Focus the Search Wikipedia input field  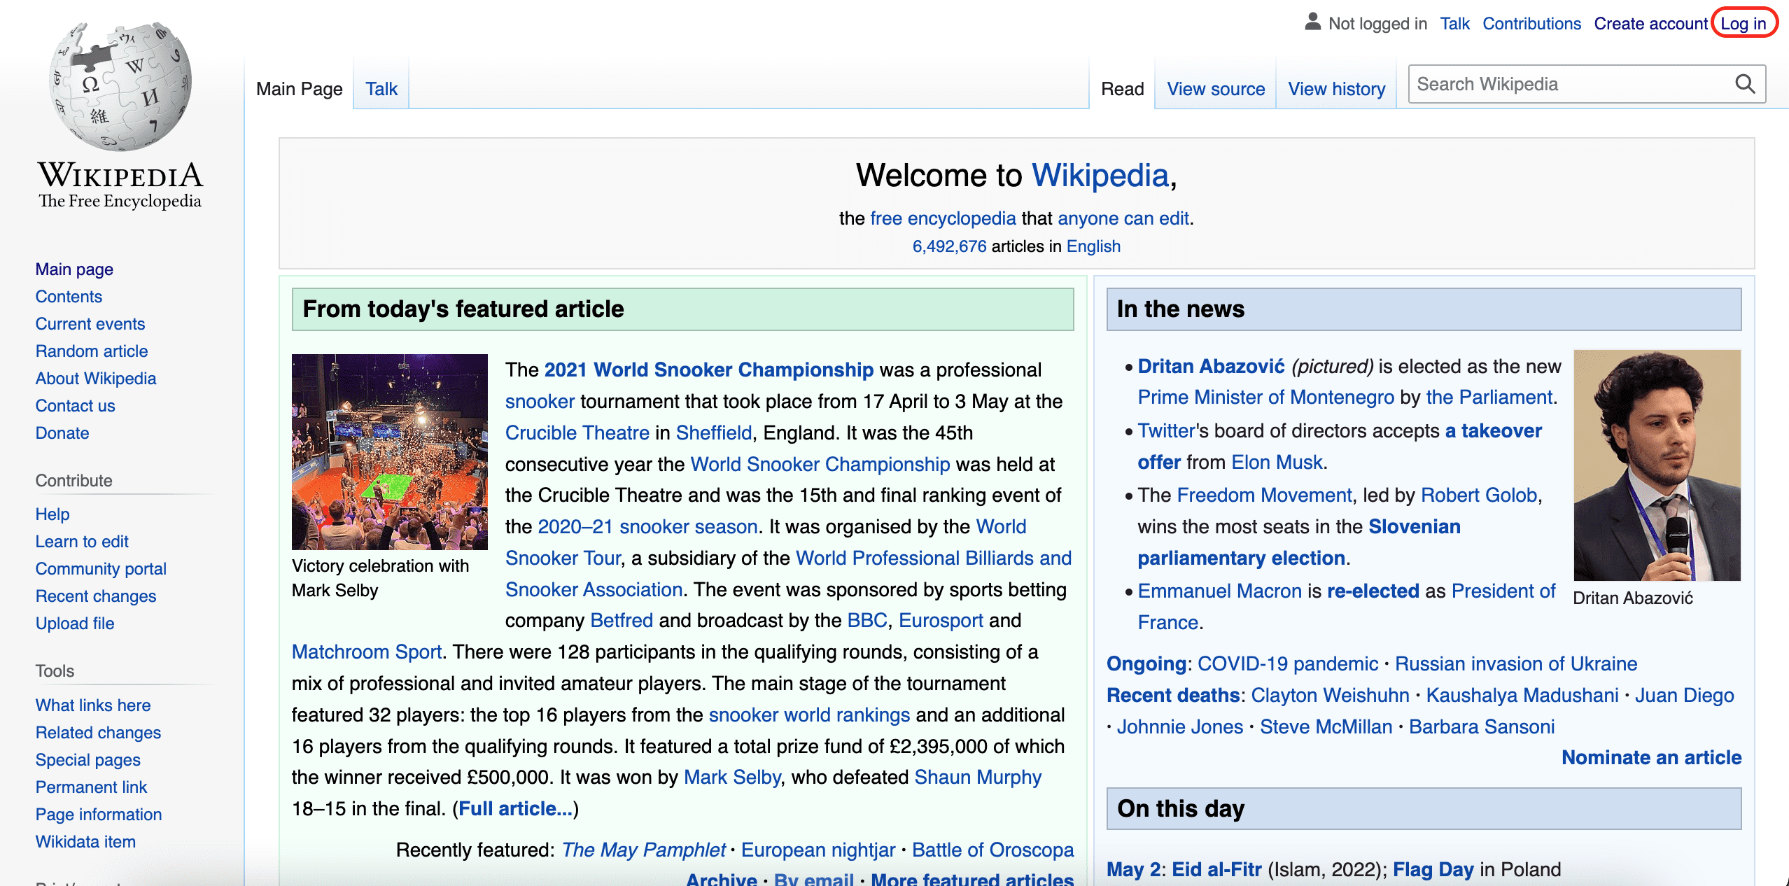(x=1568, y=85)
